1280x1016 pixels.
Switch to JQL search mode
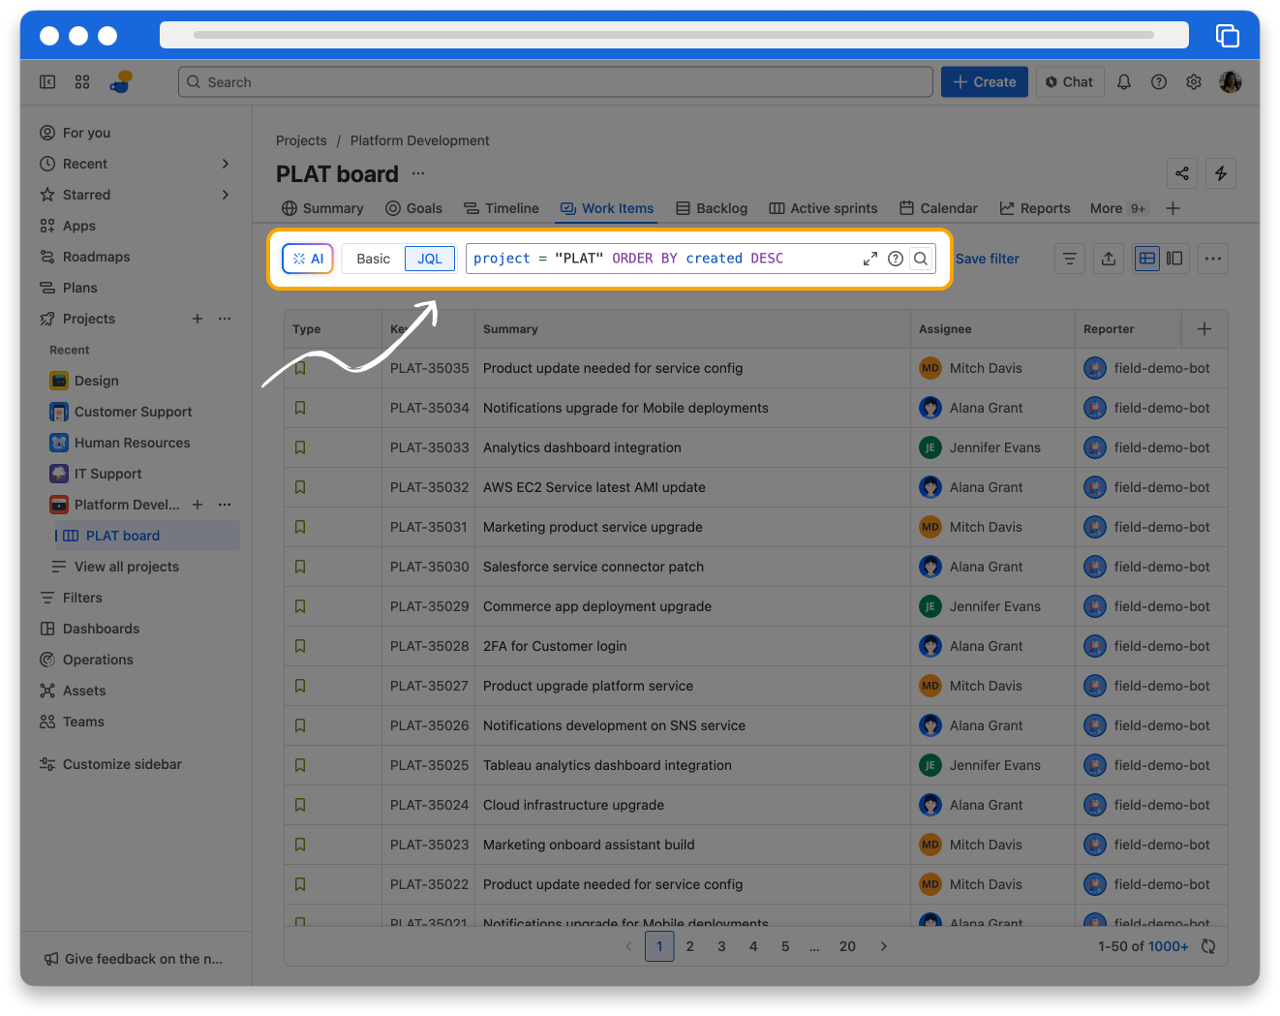click(x=430, y=259)
